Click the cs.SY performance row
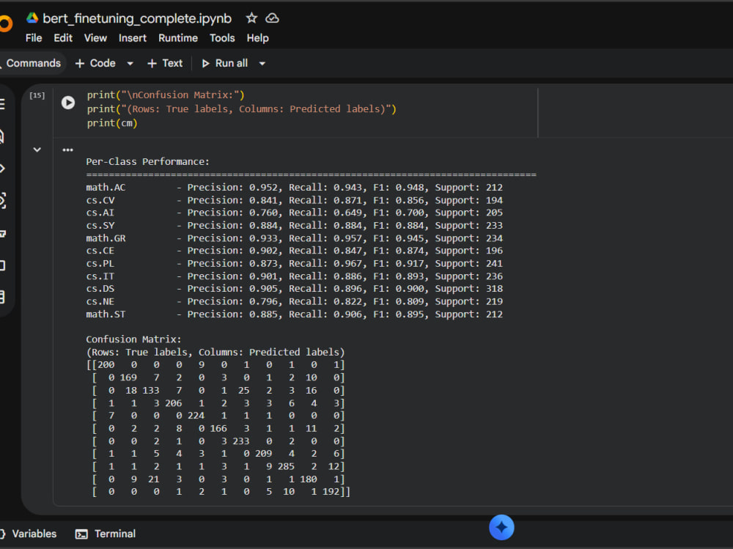 [x=294, y=226]
